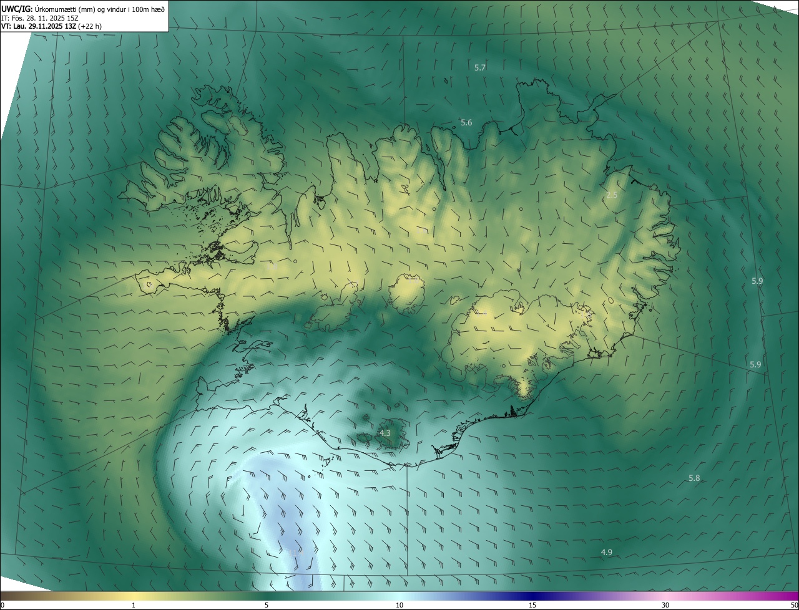Click the upper 5.9 value label east of Iceland
Image resolution: width=799 pixels, height=610 pixels.
757,281
